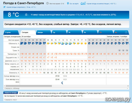Click the horizontal table scrollbar thumb
Viewport: 132px width, 103px height.
pyautogui.click(x=29, y=86)
